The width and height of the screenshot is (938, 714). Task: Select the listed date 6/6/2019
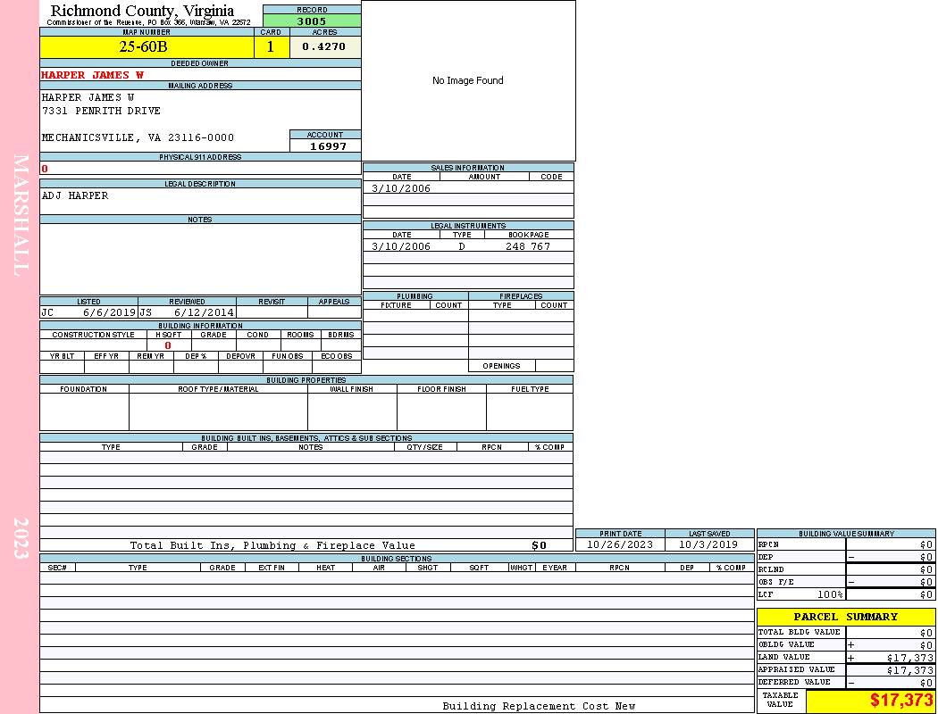pyautogui.click(x=109, y=313)
